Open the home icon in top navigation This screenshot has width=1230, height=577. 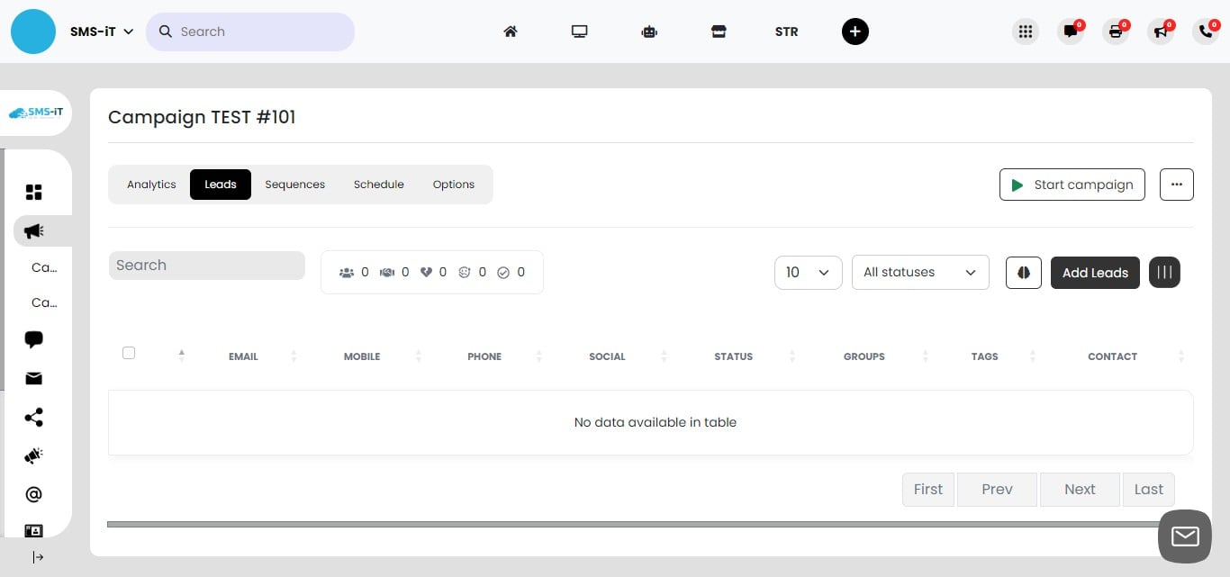point(510,32)
